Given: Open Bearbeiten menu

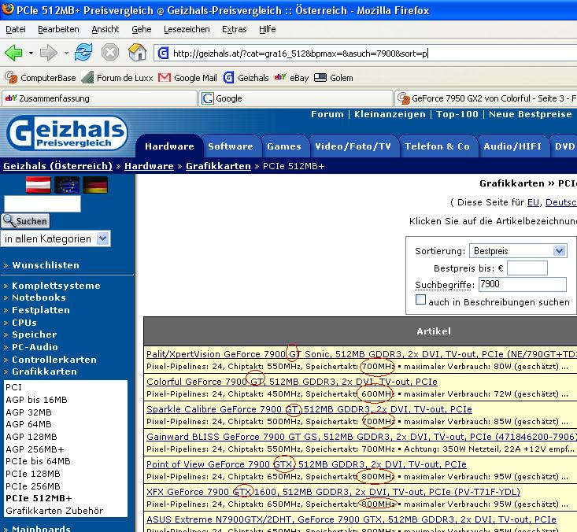Looking at the screenshot, I should [x=58, y=29].
